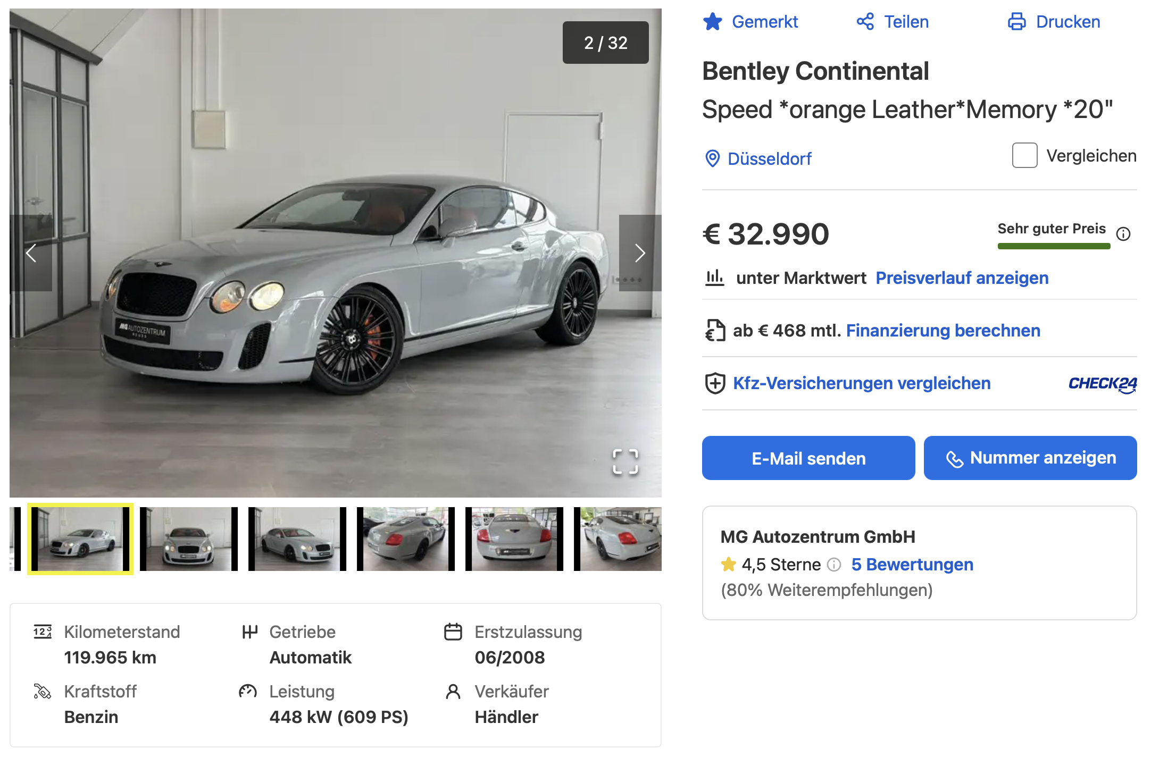This screenshot has width=1151, height=757.
Task: Select the highlighted side-view car thumbnail
Action: (80, 539)
